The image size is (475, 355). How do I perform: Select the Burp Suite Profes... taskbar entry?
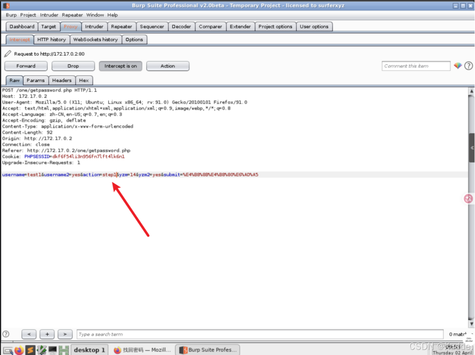[208, 350]
